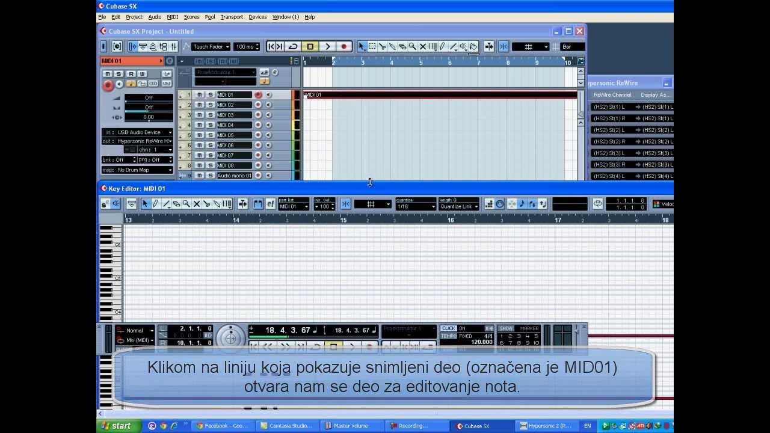Open the Project menu
Viewport: 770px width, 433px height.
134,17
